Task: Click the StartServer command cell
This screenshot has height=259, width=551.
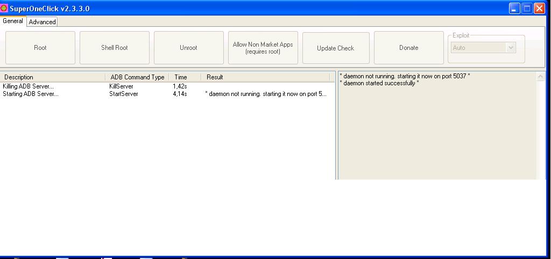Action: [124, 94]
